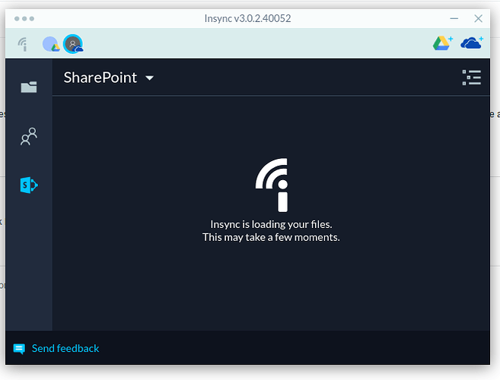Close the Insync window

[x=479, y=18]
